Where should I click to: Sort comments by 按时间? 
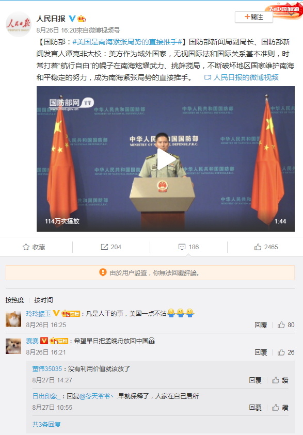43,300
